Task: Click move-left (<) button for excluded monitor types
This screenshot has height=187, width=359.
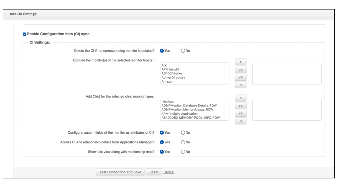Action: (x=241, y=85)
